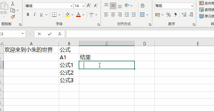The image size is (214, 111).
Task: Expand the merge cells options arrow
Action: click(x=147, y=15)
